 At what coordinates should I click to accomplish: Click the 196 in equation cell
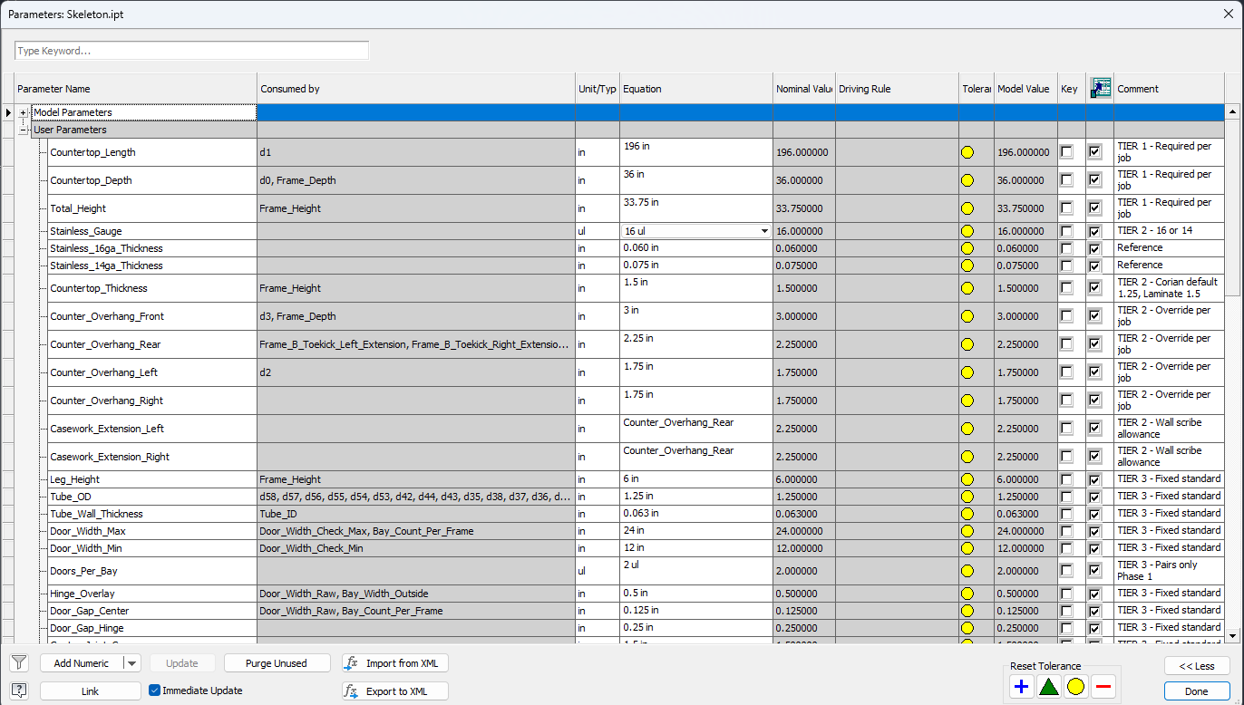696,152
